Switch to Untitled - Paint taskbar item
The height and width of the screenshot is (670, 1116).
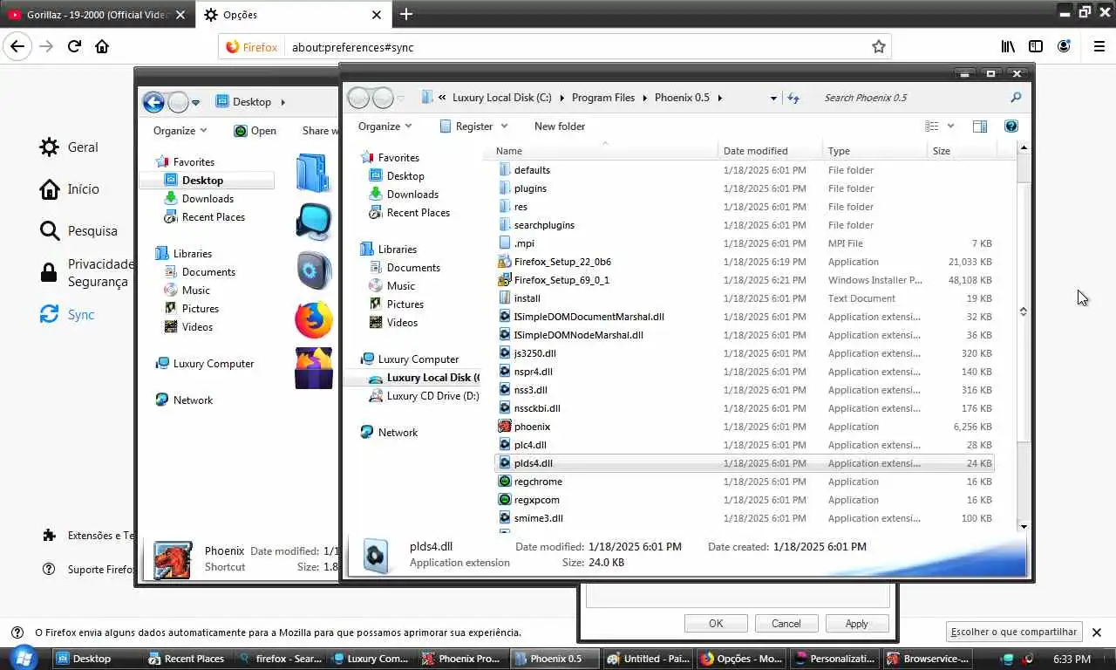(648, 659)
